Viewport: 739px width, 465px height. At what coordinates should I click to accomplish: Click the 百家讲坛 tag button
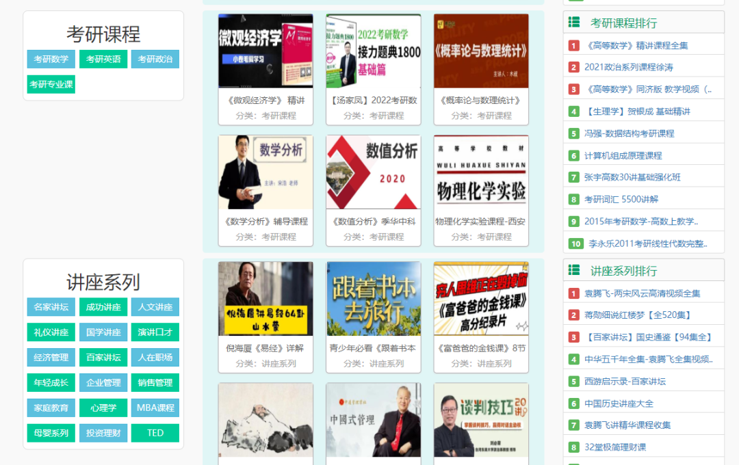tap(103, 358)
